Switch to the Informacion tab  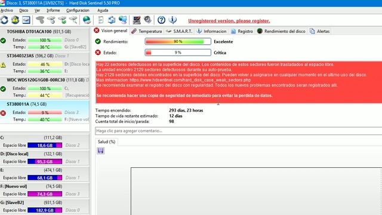tap(211, 31)
